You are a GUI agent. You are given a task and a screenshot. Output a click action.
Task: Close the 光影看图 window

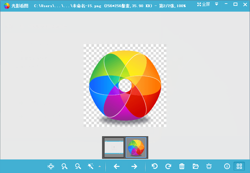coord(245,5)
